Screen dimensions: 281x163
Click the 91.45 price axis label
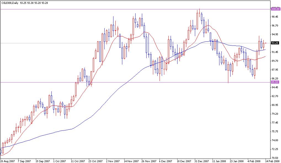[275, 52]
